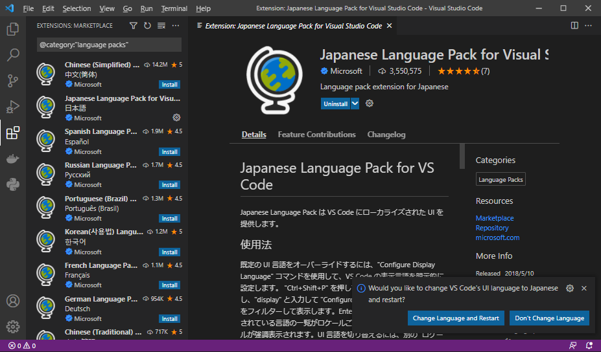Clear extensions search results

point(161,26)
